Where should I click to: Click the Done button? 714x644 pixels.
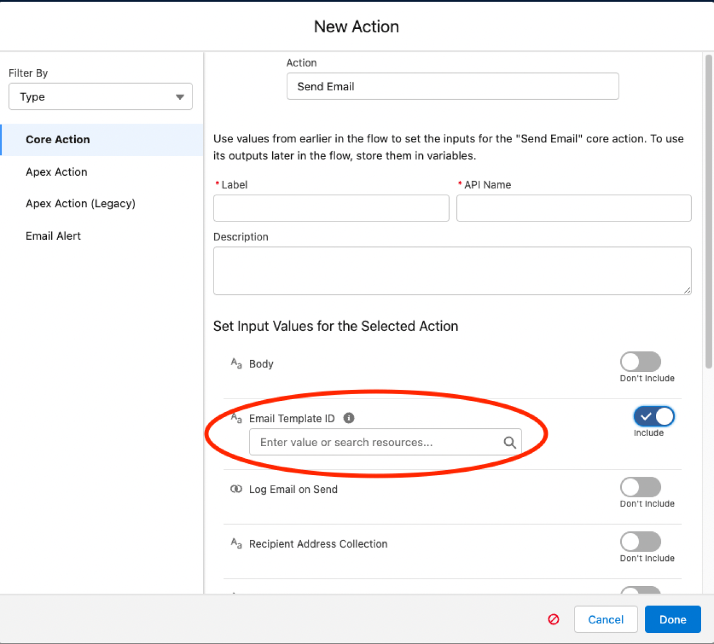click(x=673, y=619)
